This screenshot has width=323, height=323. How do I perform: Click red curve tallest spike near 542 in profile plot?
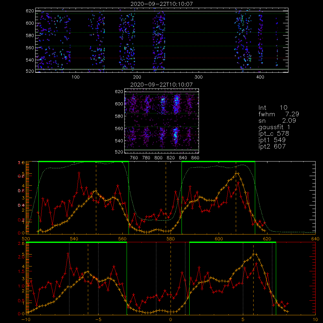[x=79, y=173]
